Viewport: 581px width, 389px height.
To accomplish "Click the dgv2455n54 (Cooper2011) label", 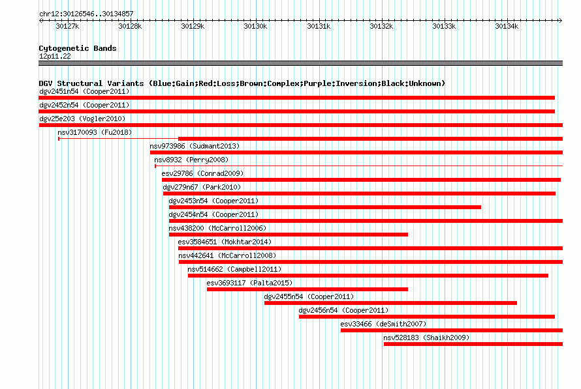I will click(309, 296).
